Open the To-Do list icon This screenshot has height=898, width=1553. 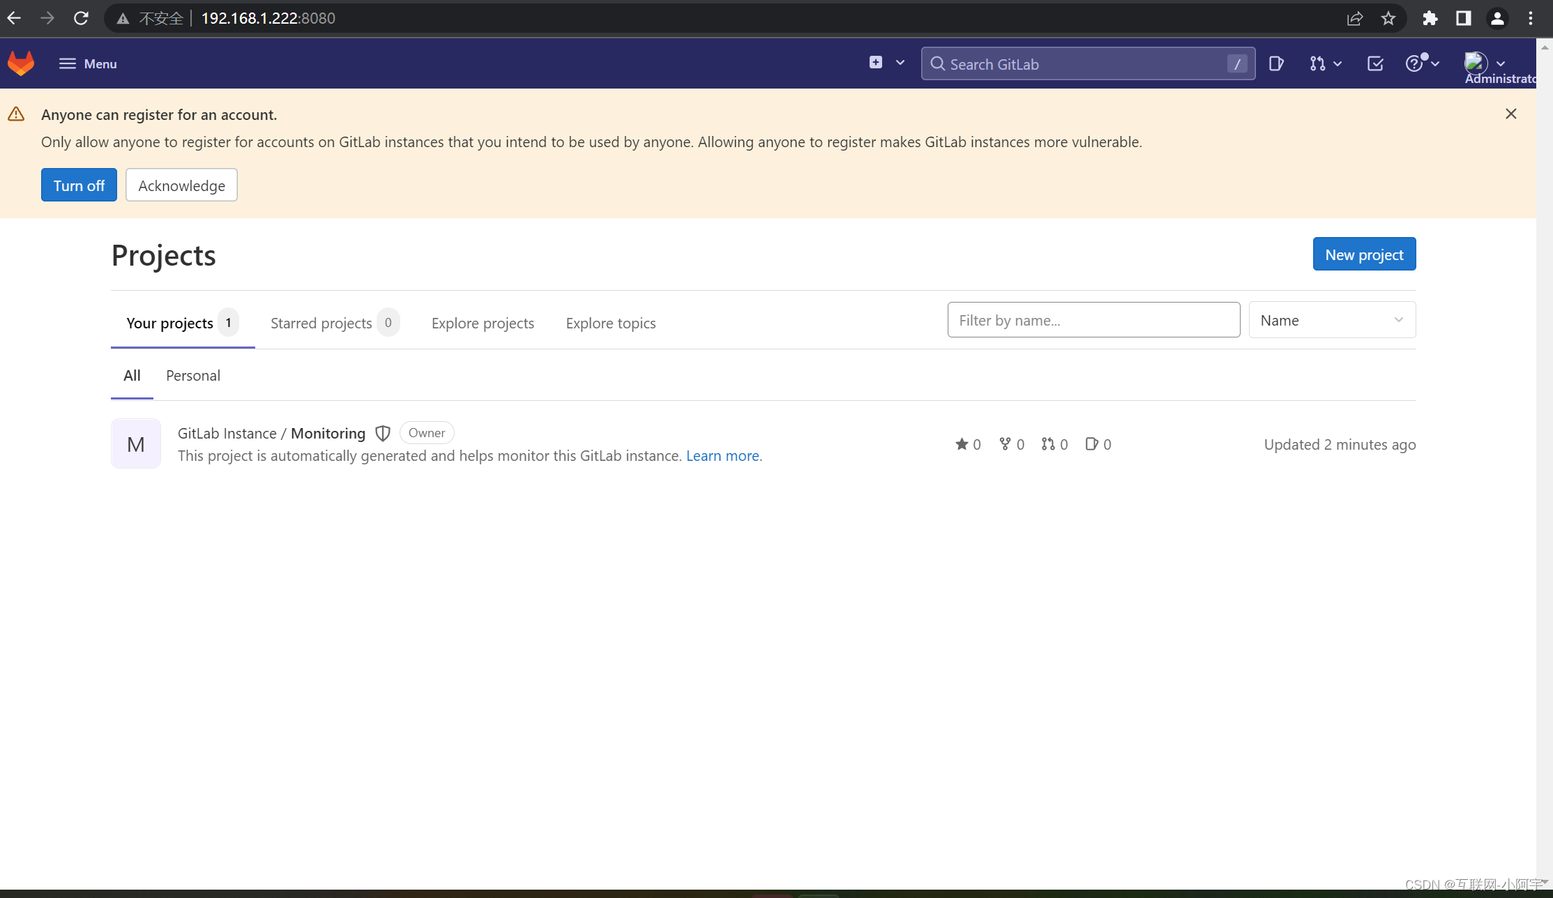pyautogui.click(x=1375, y=63)
